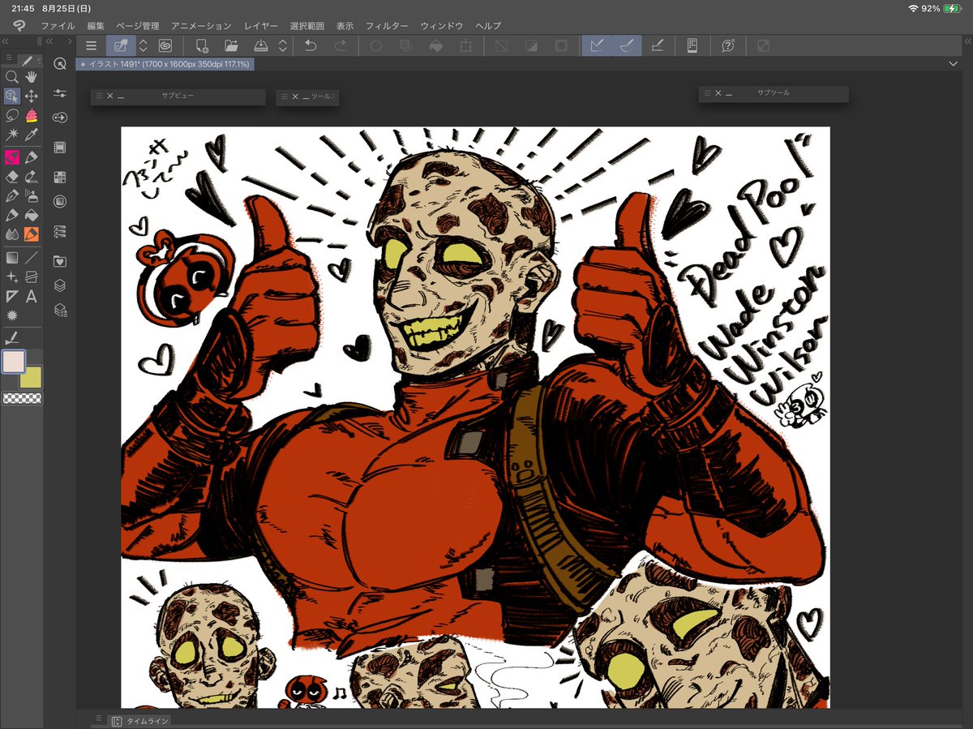
Task: Collapse the side icon dock double chevron
Action: (x=50, y=41)
